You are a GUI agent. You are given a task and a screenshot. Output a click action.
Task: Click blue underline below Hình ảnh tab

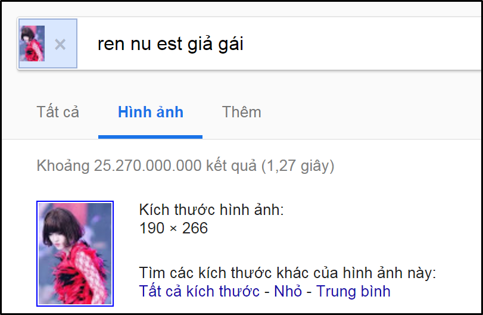point(150,137)
